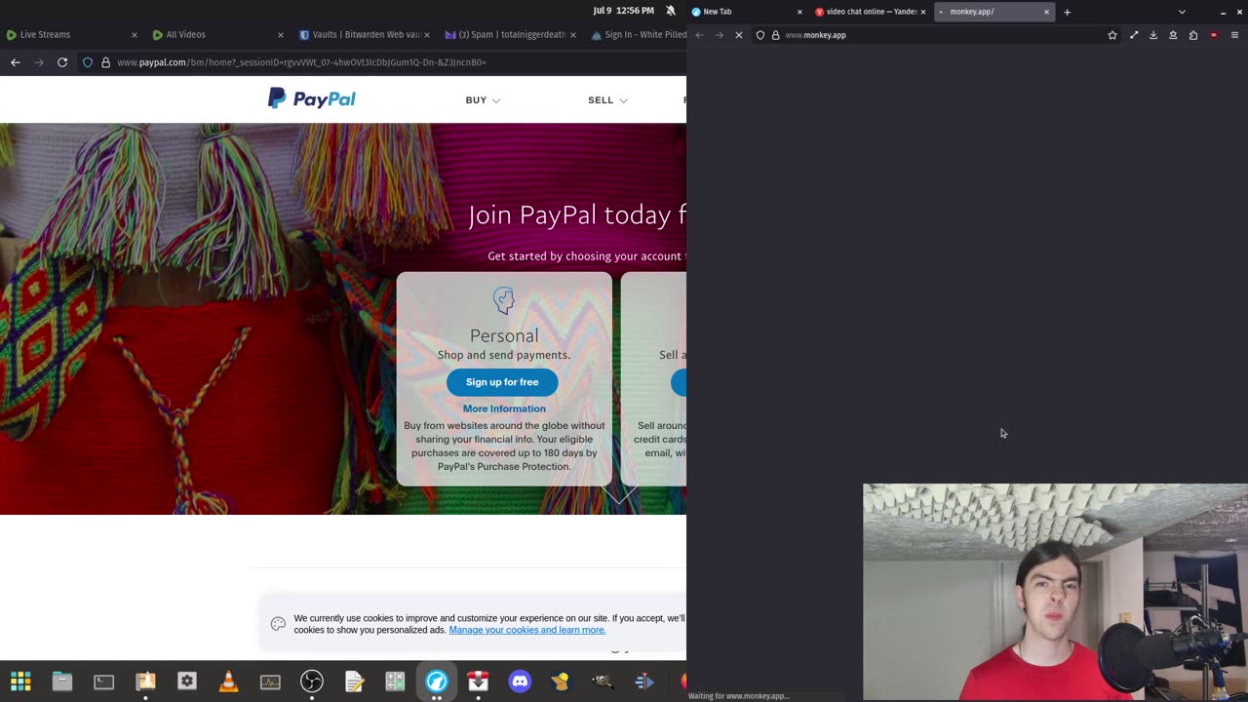Switch to the New Tab tab
The width and height of the screenshot is (1248, 702).
[x=746, y=12]
